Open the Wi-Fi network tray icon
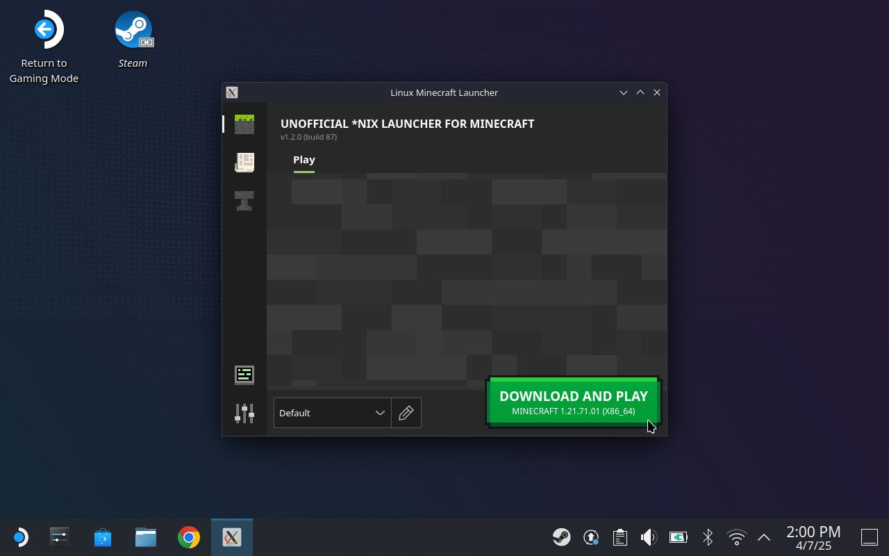 tap(736, 537)
